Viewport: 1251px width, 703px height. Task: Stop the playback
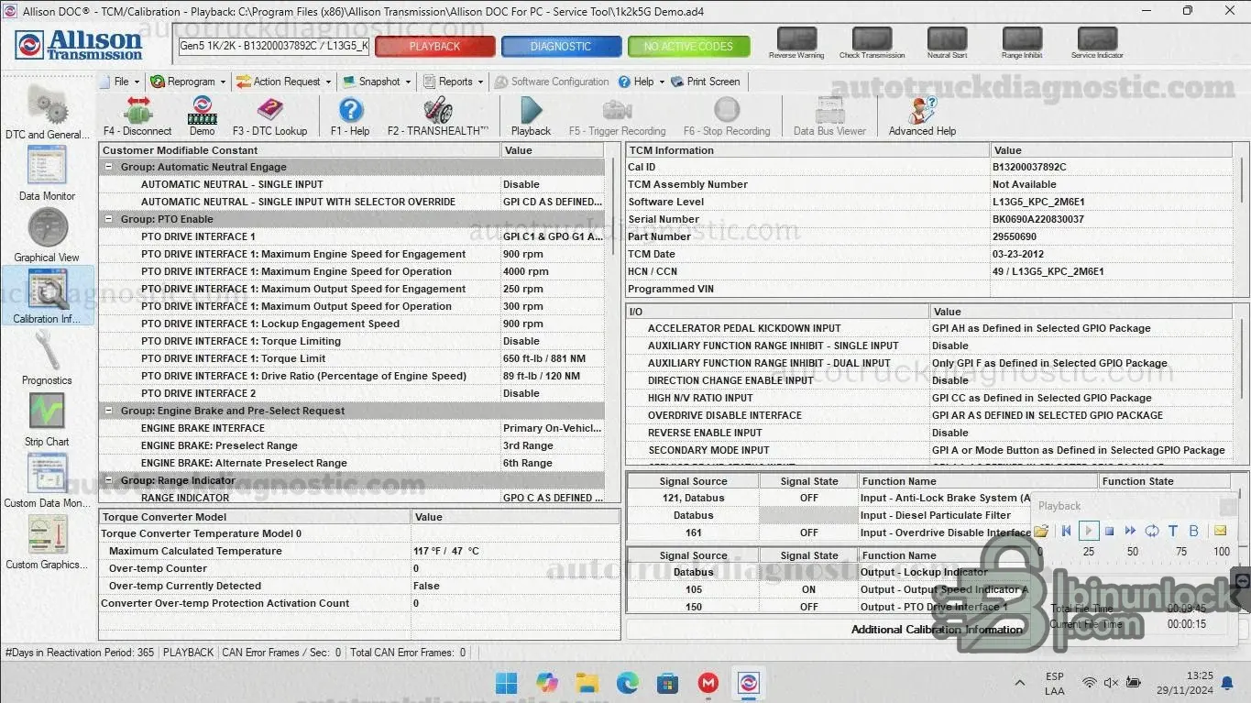1109,531
